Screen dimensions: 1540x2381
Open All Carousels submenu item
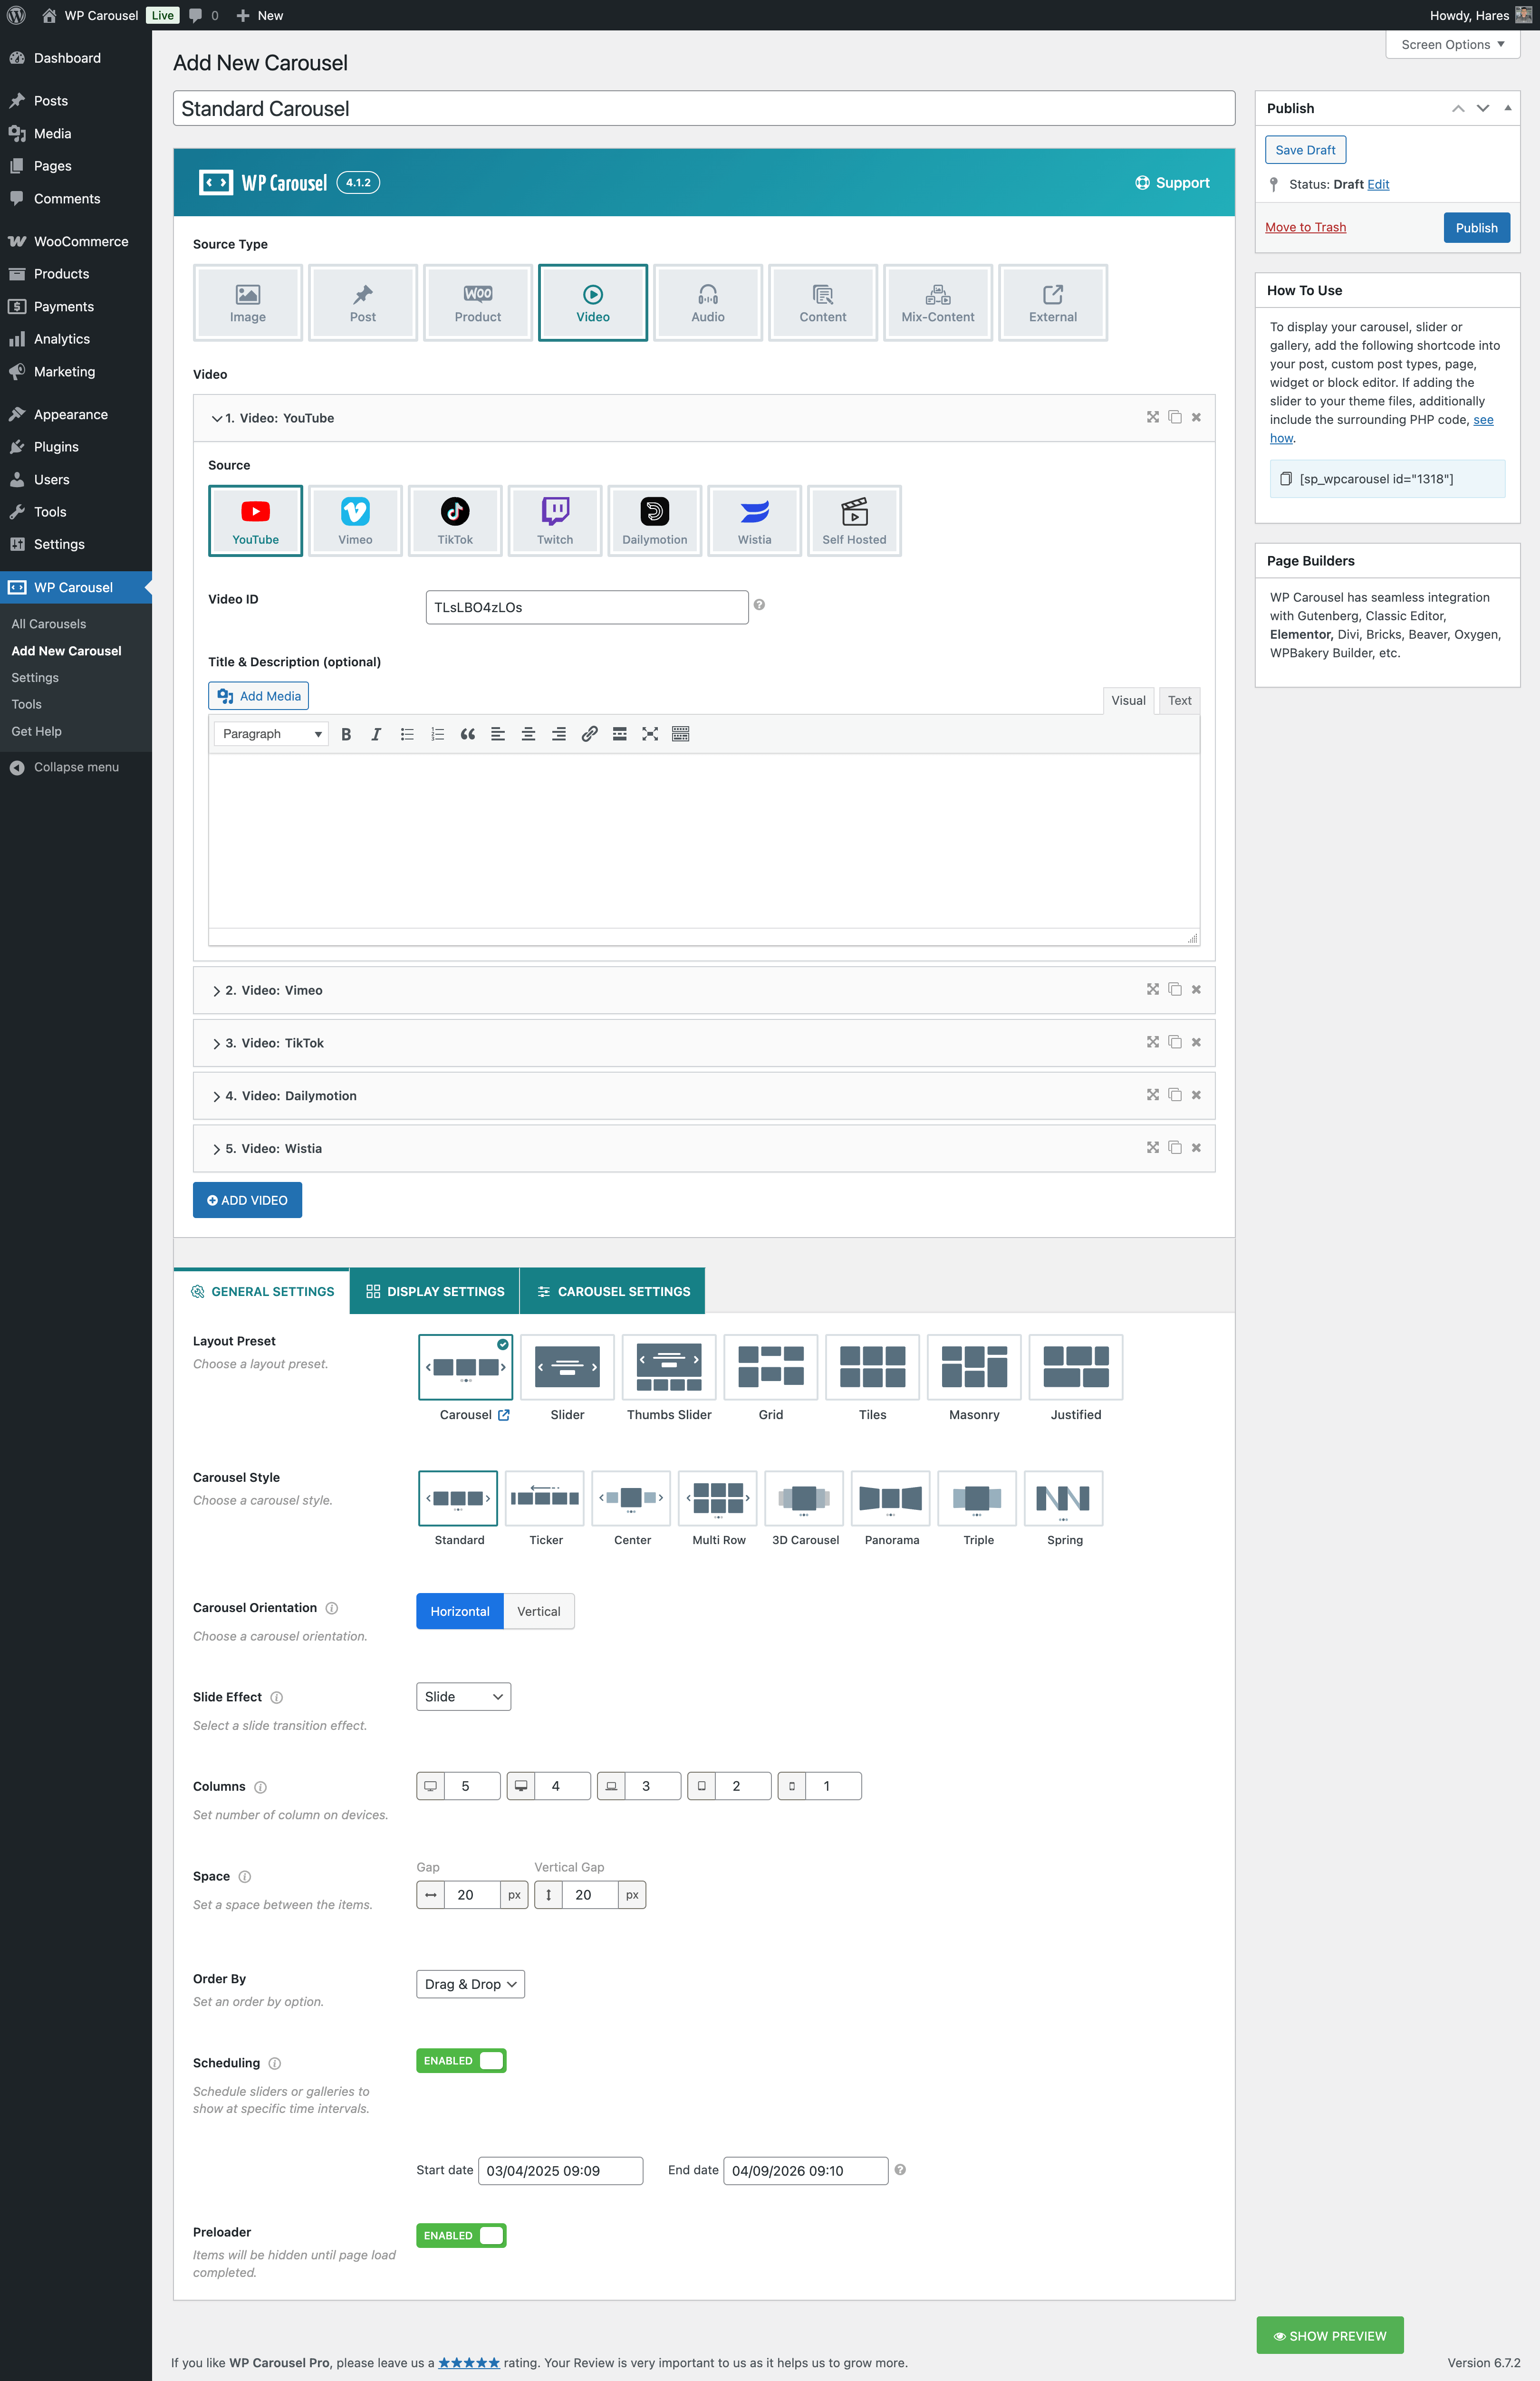[49, 624]
